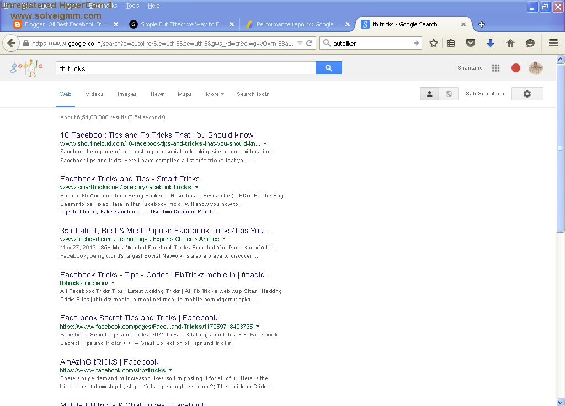Screen dimensions: 565x406
Task: Open Tips to Identify Fake Facebook sitelink
Action: click(103, 212)
